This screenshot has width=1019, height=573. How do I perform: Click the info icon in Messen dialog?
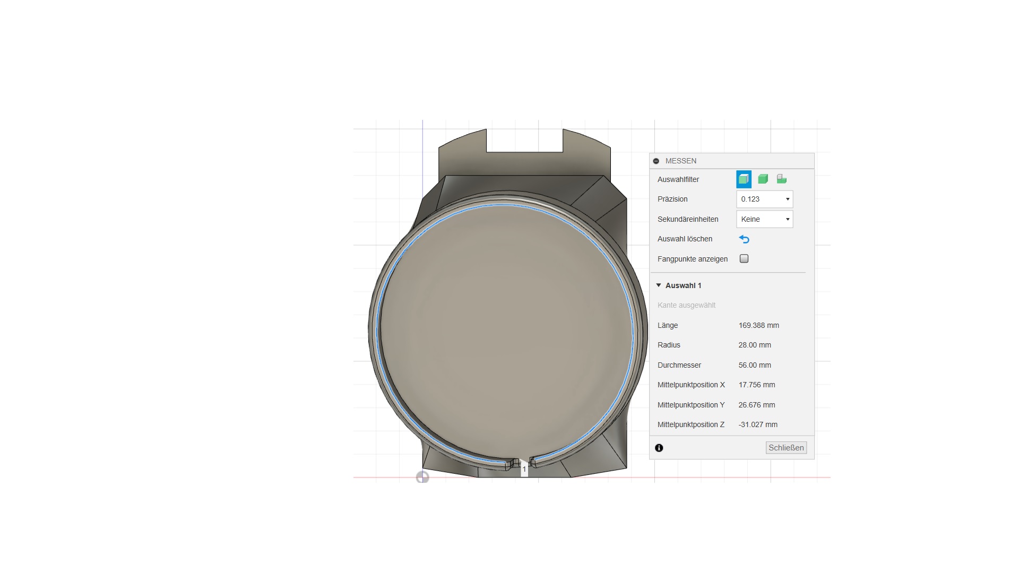[659, 448]
